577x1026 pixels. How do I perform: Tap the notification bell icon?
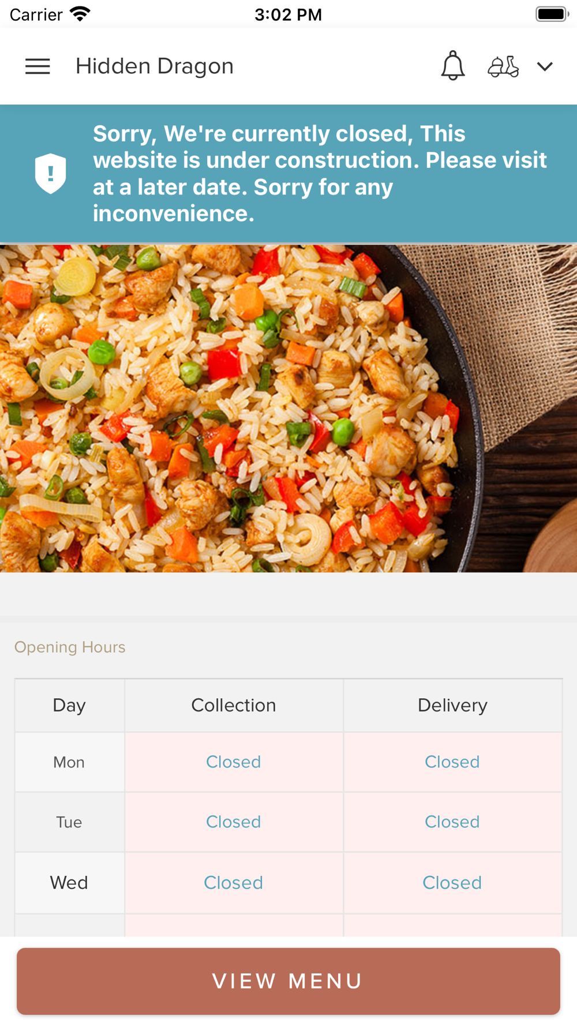pos(453,65)
